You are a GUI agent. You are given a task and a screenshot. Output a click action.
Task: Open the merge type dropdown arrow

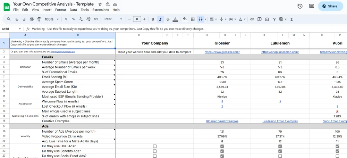click(x=205, y=19)
